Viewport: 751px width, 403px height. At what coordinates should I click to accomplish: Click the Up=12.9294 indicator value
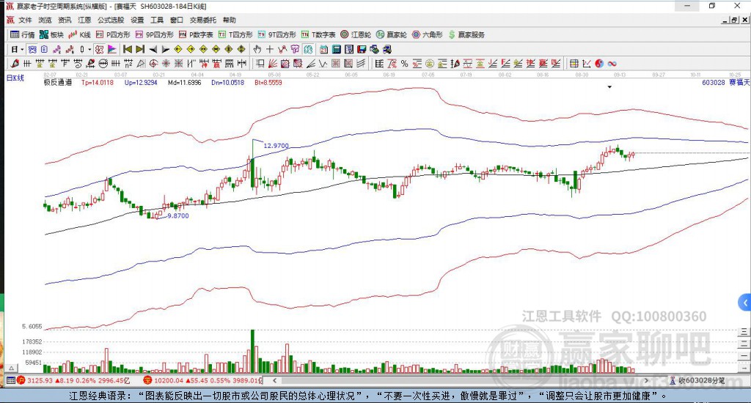(141, 82)
